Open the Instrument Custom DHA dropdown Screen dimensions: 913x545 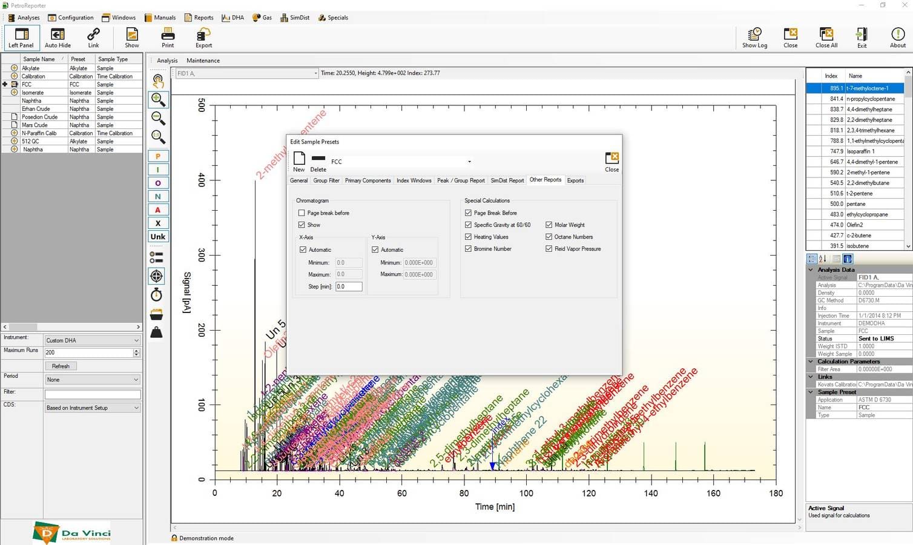(93, 340)
